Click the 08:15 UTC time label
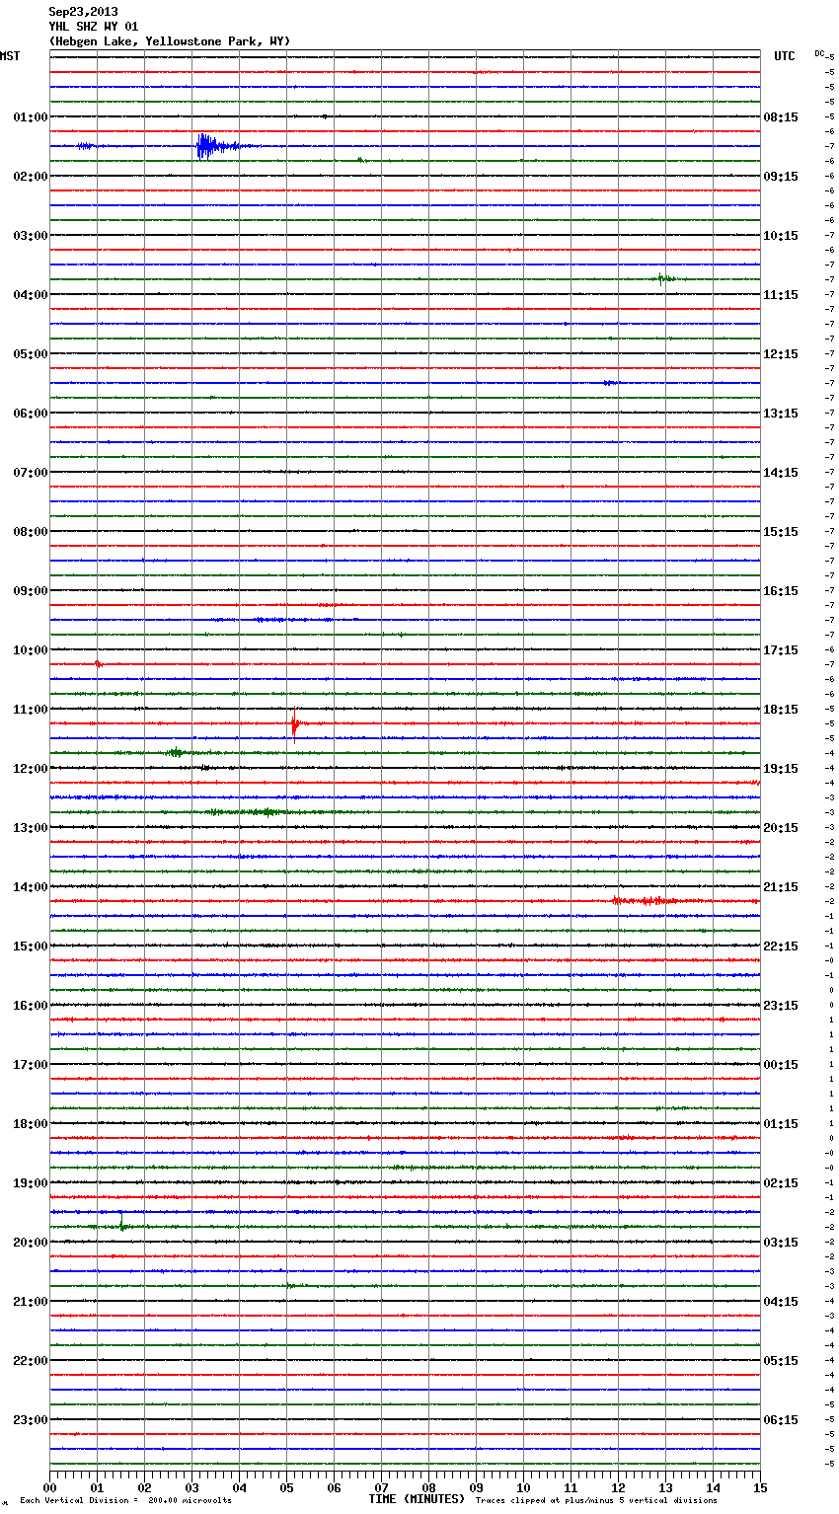 (781, 117)
